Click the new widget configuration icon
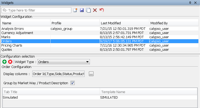This screenshot has height=108, width=200. (75, 10)
